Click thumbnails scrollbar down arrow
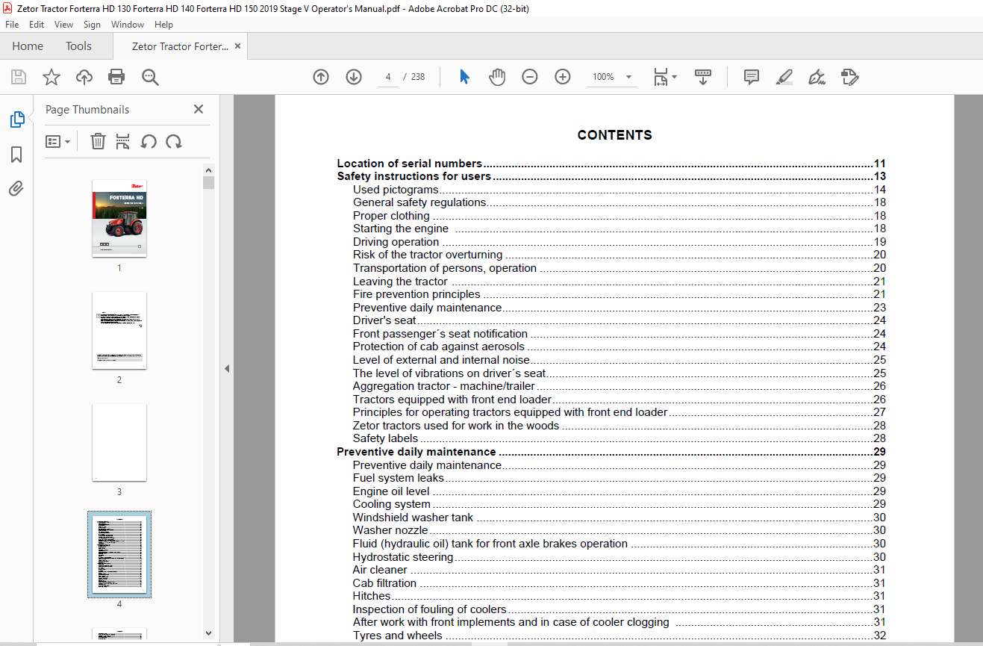Viewport: 983px width, 646px height. [x=208, y=633]
